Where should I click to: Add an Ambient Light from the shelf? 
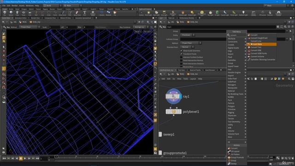coord(243,13)
